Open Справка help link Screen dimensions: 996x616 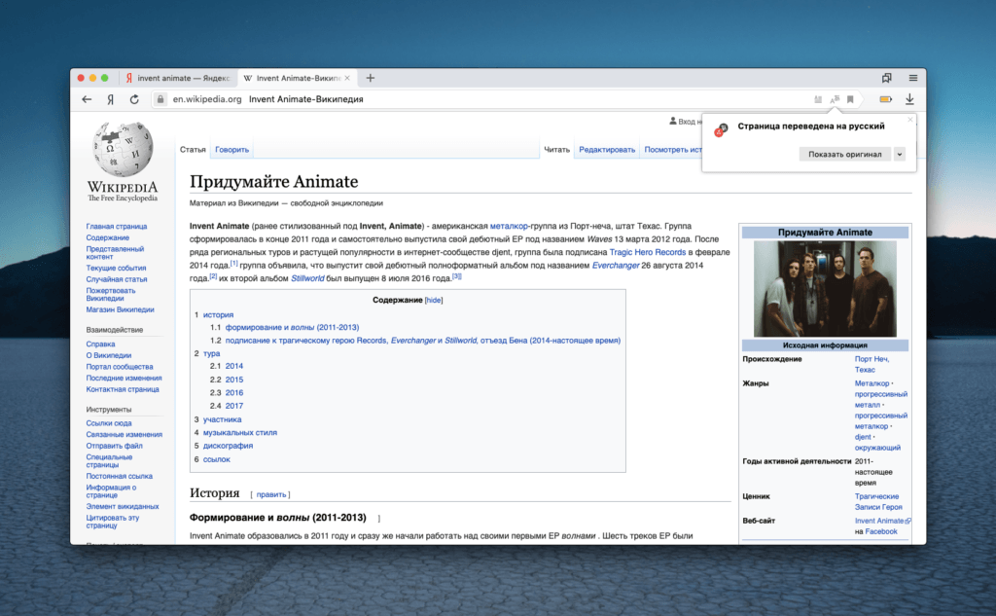[x=100, y=344]
